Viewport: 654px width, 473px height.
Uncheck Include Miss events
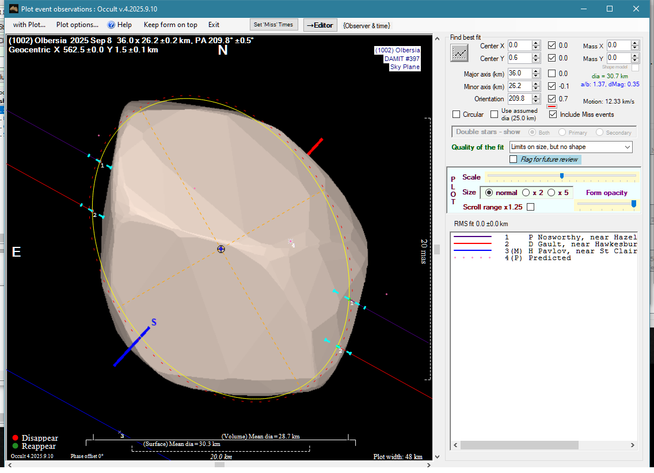point(553,115)
